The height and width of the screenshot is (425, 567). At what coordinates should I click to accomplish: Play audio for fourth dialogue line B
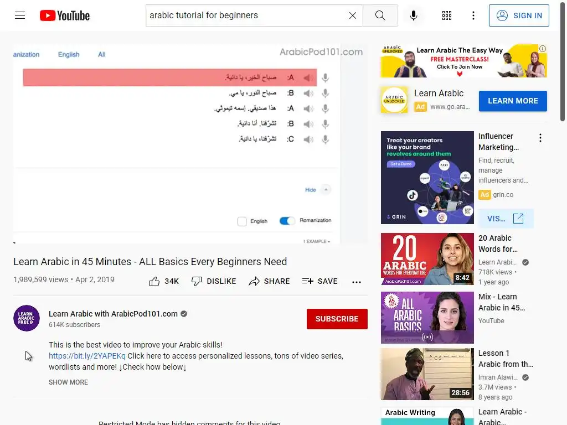(x=308, y=124)
